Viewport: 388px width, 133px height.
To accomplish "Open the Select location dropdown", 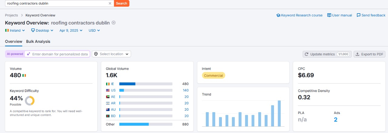I will pyautogui.click(x=112, y=54).
